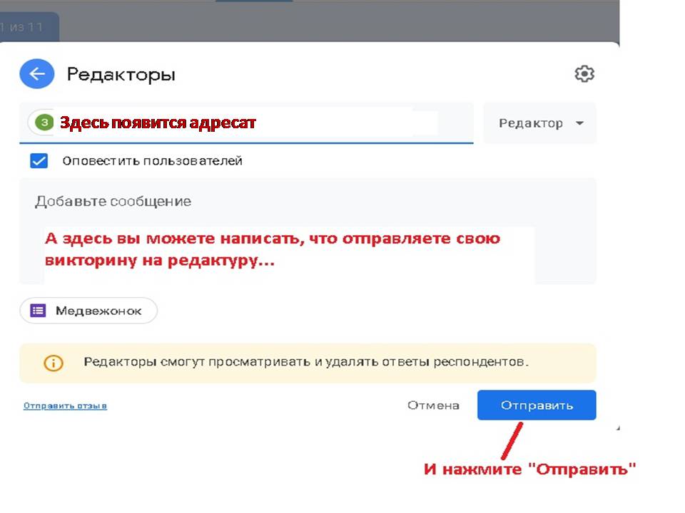685x513 pixels.
Task: Click the Отправить button
Action: (x=537, y=405)
